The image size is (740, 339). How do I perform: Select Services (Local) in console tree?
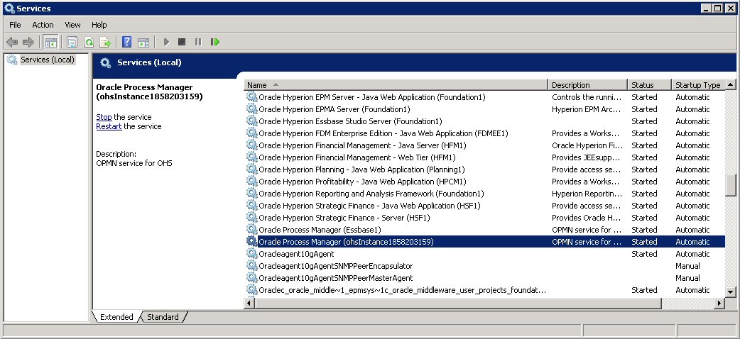[x=47, y=60]
